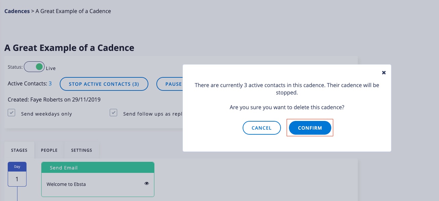Switch to the People tab
This screenshot has height=201, width=439.
(49, 150)
